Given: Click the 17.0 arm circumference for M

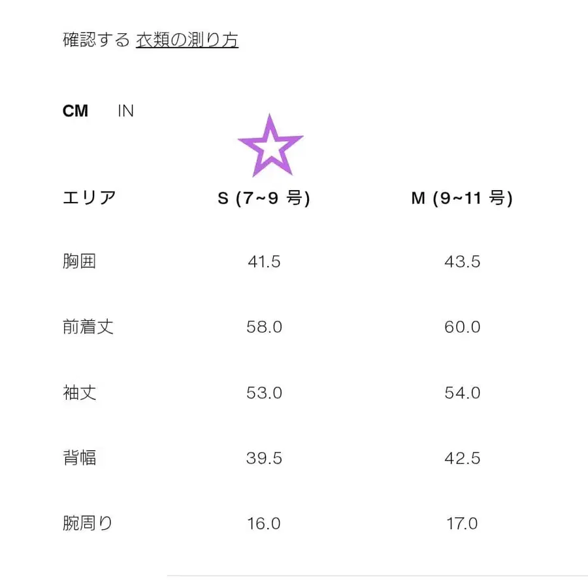Looking at the screenshot, I should point(462,523).
